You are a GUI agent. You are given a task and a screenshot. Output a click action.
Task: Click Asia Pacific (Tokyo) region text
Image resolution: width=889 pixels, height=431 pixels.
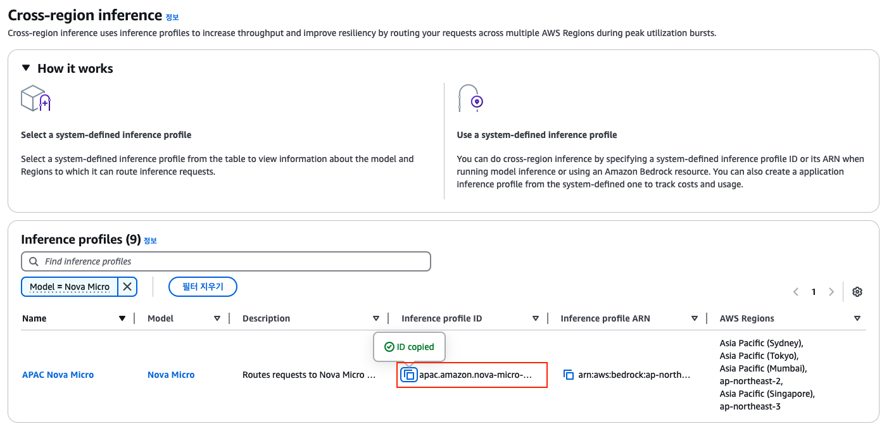(759, 356)
